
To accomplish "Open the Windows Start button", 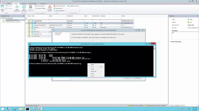I will (2, 109).
